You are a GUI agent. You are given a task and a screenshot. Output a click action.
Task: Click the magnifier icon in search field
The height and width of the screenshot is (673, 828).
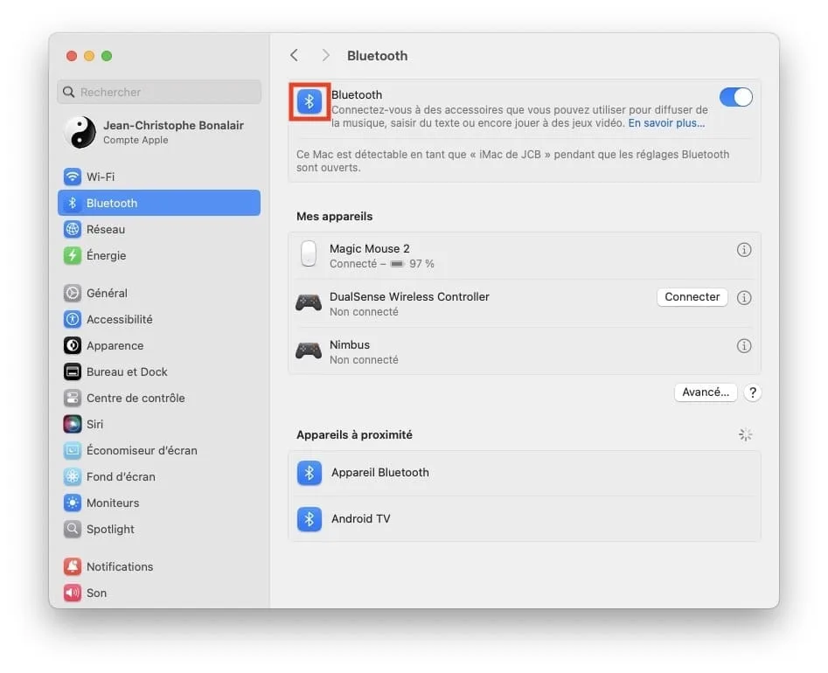point(69,92)
